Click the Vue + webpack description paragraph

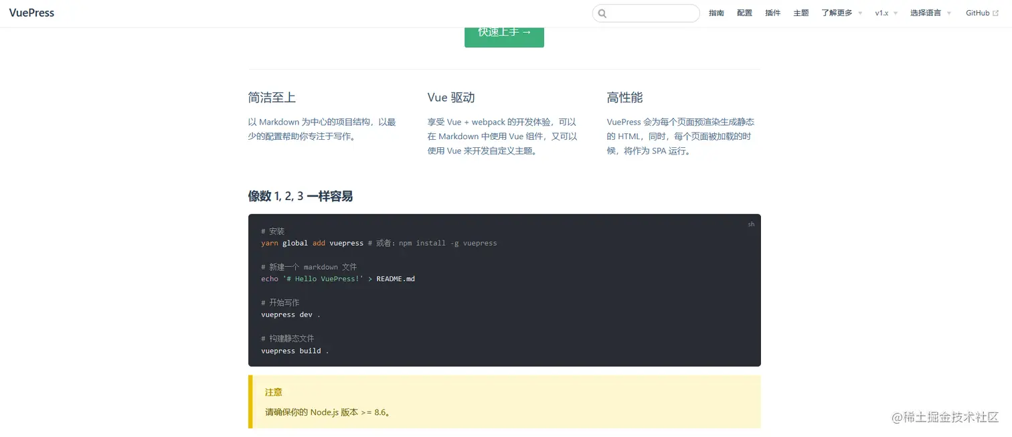(x=502, y=137)
